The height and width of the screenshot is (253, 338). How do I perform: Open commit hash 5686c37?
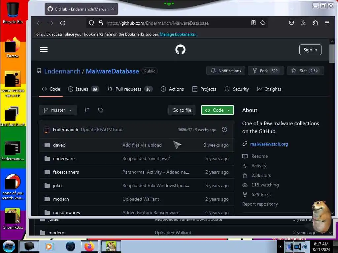[x=185, y=130]
